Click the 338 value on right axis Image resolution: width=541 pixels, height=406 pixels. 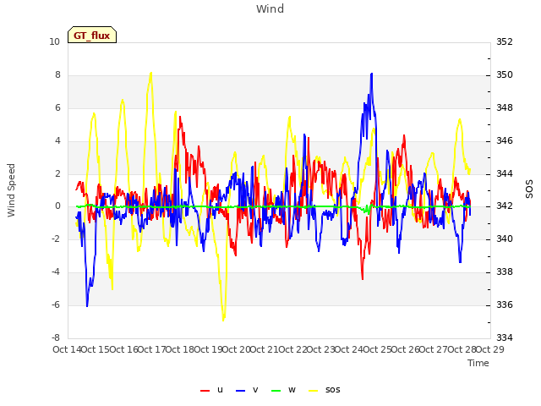click(x=505, y=272)
